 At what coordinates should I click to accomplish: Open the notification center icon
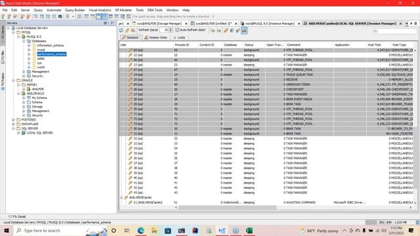[x=411, y=230]
